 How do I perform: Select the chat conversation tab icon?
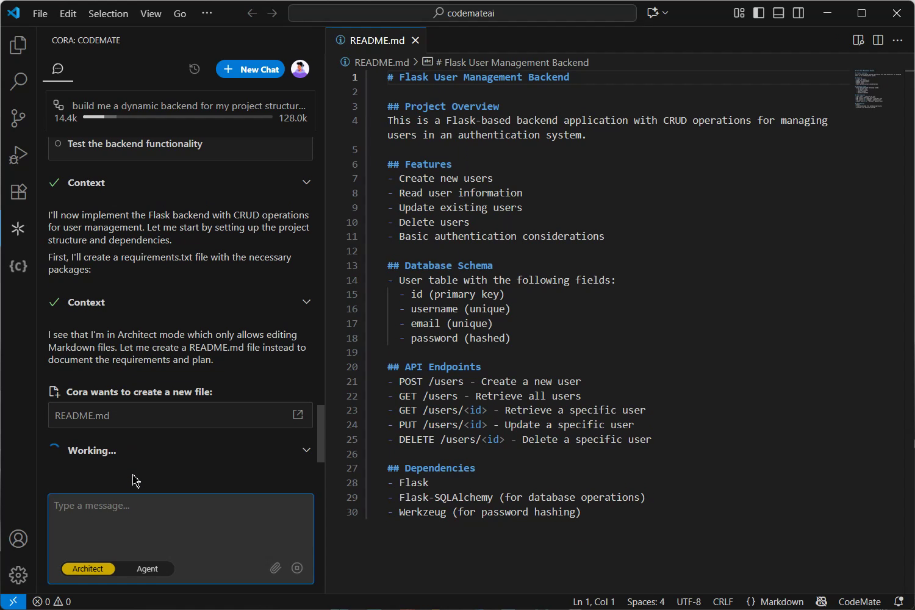58,69
